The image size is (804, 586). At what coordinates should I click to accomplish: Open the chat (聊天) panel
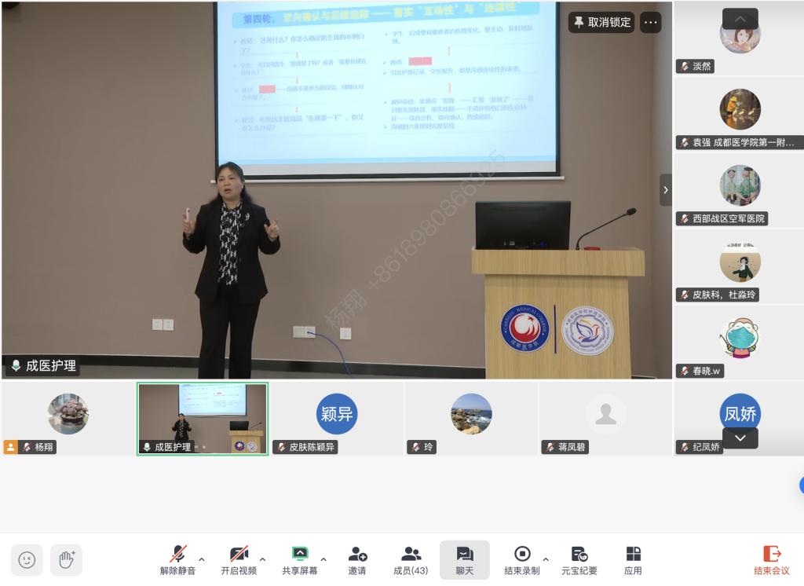click(464, 559)
